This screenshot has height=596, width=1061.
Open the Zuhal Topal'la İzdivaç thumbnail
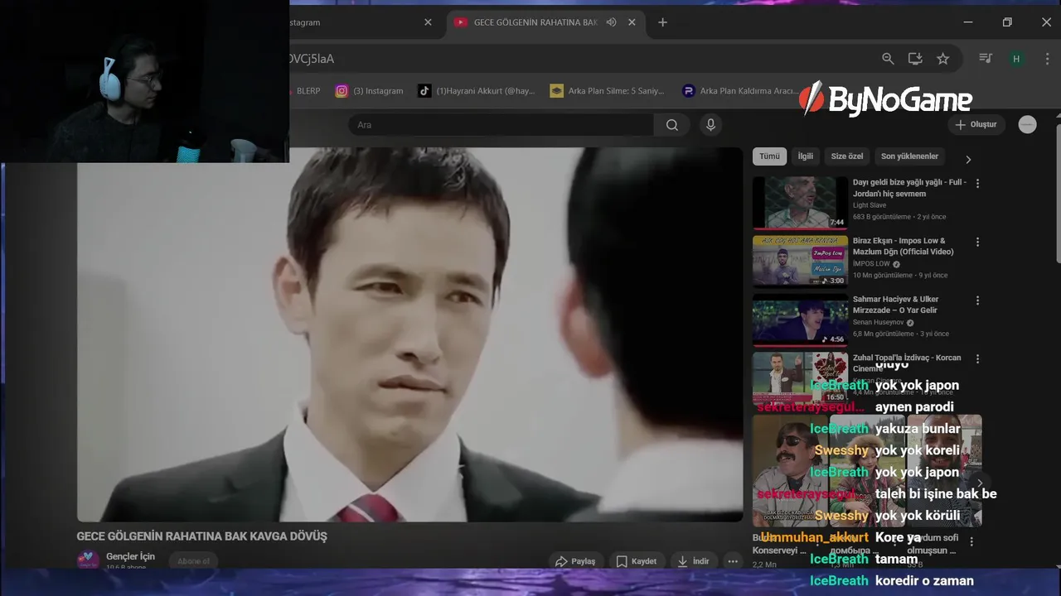click(800, 377)
